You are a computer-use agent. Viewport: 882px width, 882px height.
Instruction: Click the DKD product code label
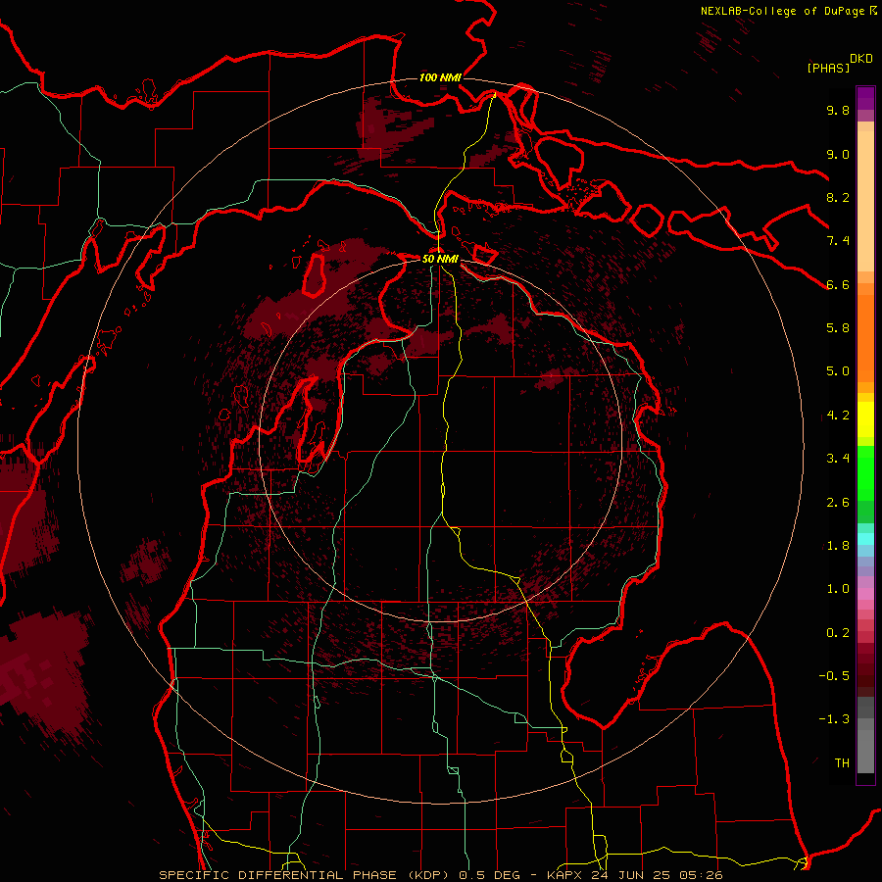[x=861, y=59]
